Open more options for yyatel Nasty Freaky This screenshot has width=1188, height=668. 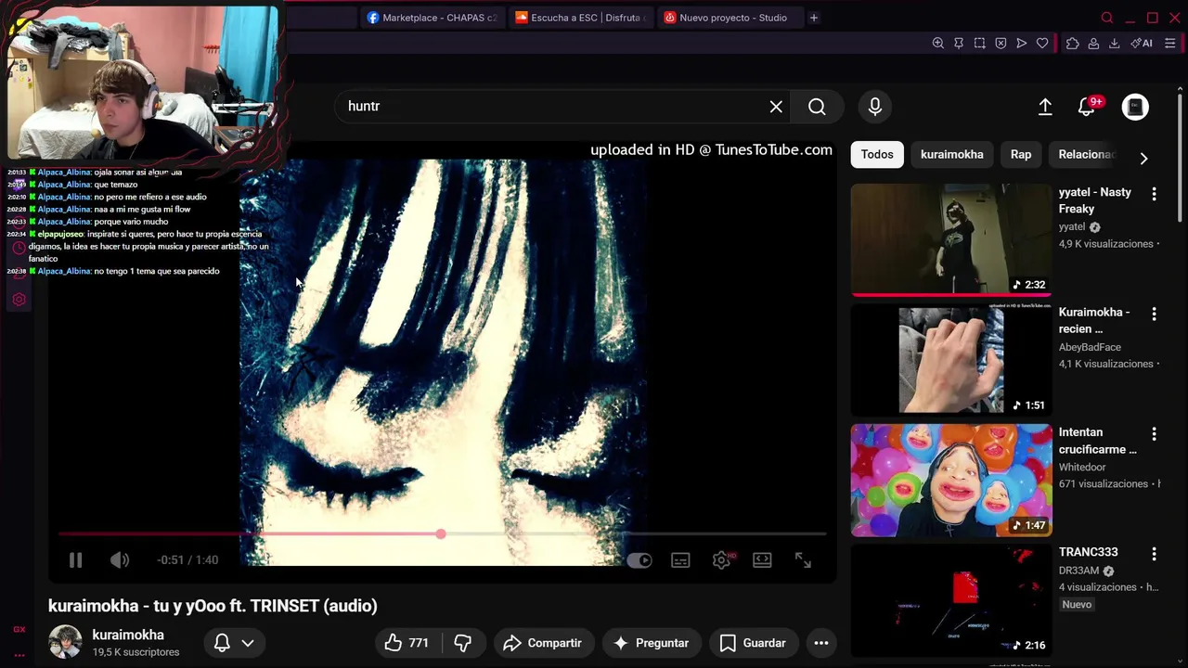point(1154,194)
